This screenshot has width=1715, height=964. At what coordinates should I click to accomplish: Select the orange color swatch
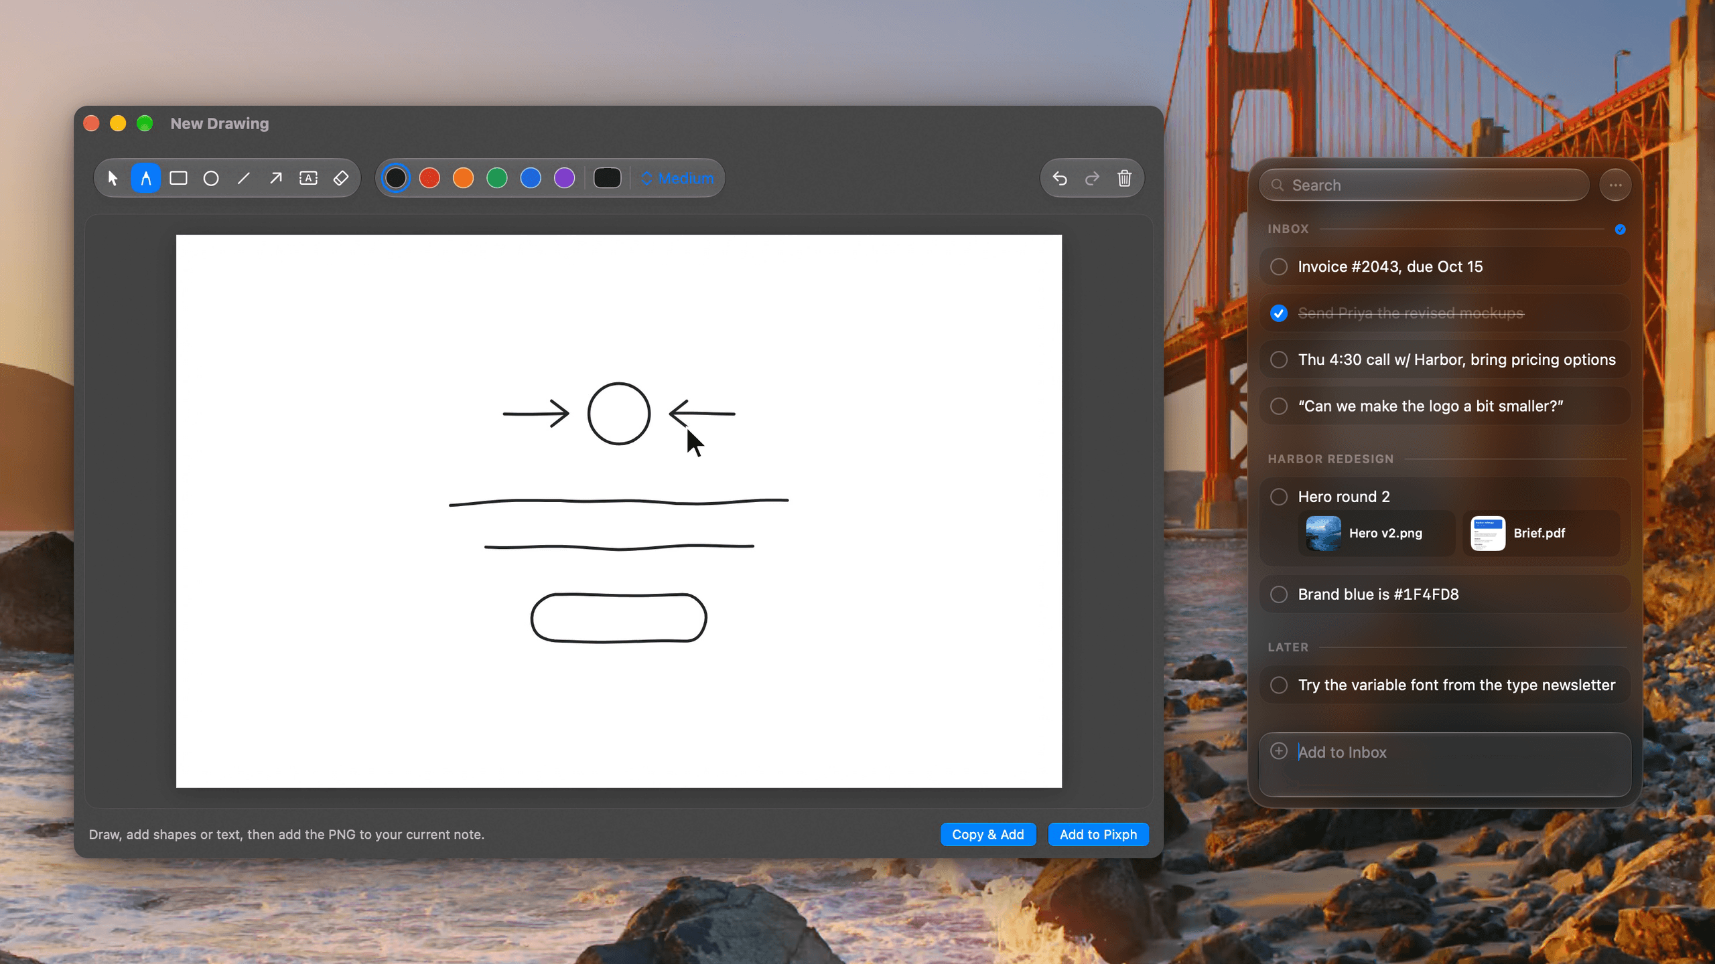(x=463, y=178)
